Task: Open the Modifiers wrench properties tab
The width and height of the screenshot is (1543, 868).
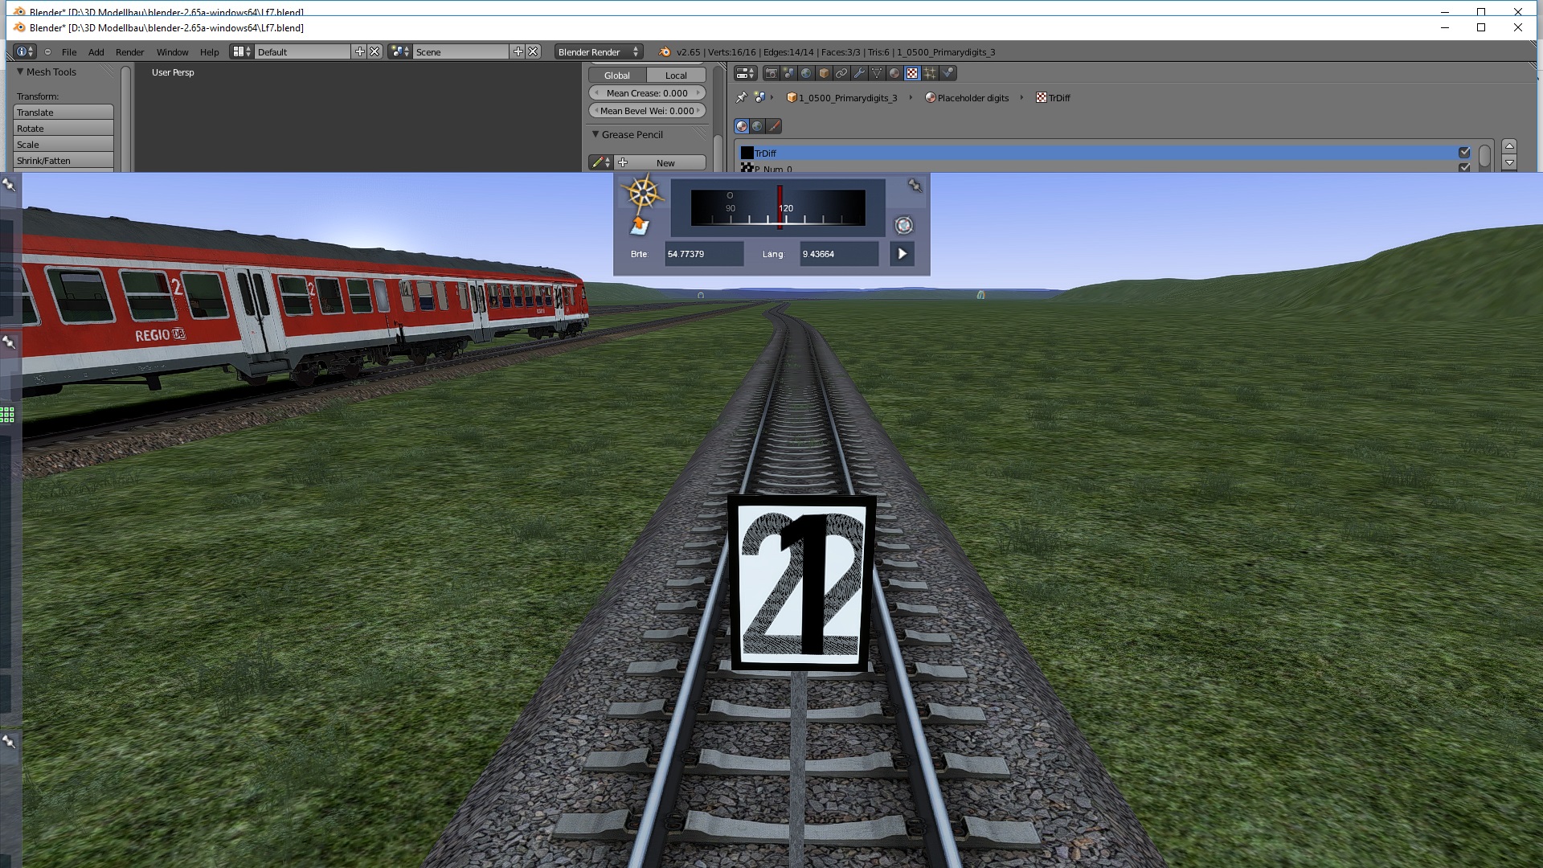Action: pos(859,73)
